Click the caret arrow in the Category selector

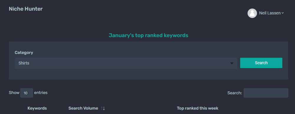pyautogui.click(x=232, y=63)
